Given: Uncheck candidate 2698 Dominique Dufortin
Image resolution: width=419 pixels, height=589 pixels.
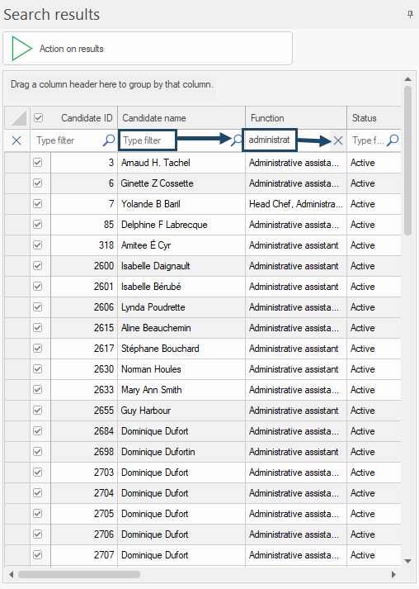Looking at the screenshot, I should [x=37, y=452].
